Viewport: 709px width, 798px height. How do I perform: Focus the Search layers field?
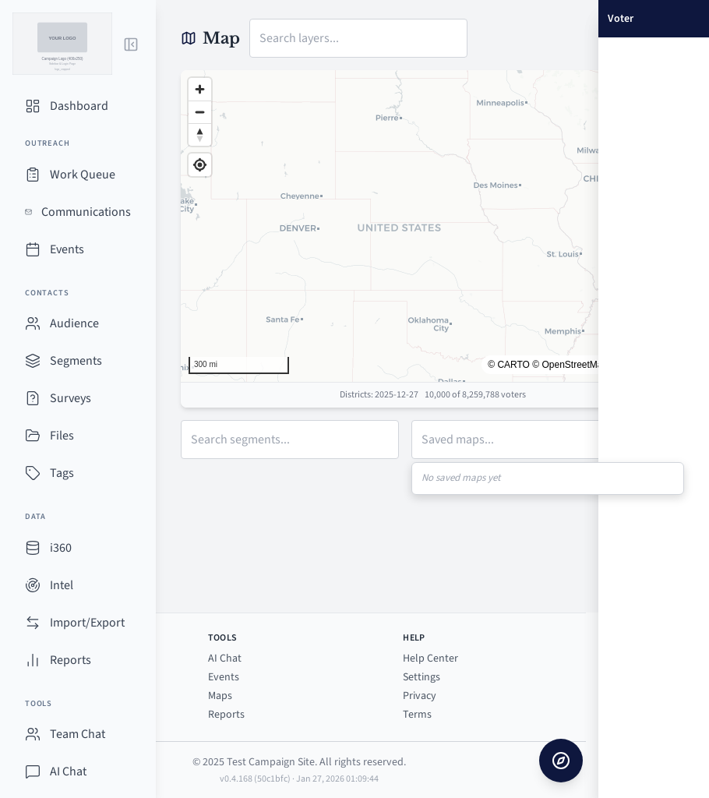(x=358, y=38)
